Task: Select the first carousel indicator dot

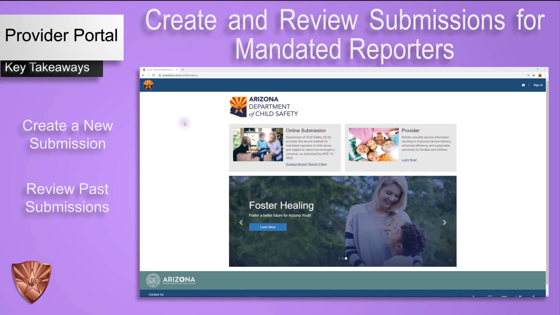Action: (x=339, y=258)
